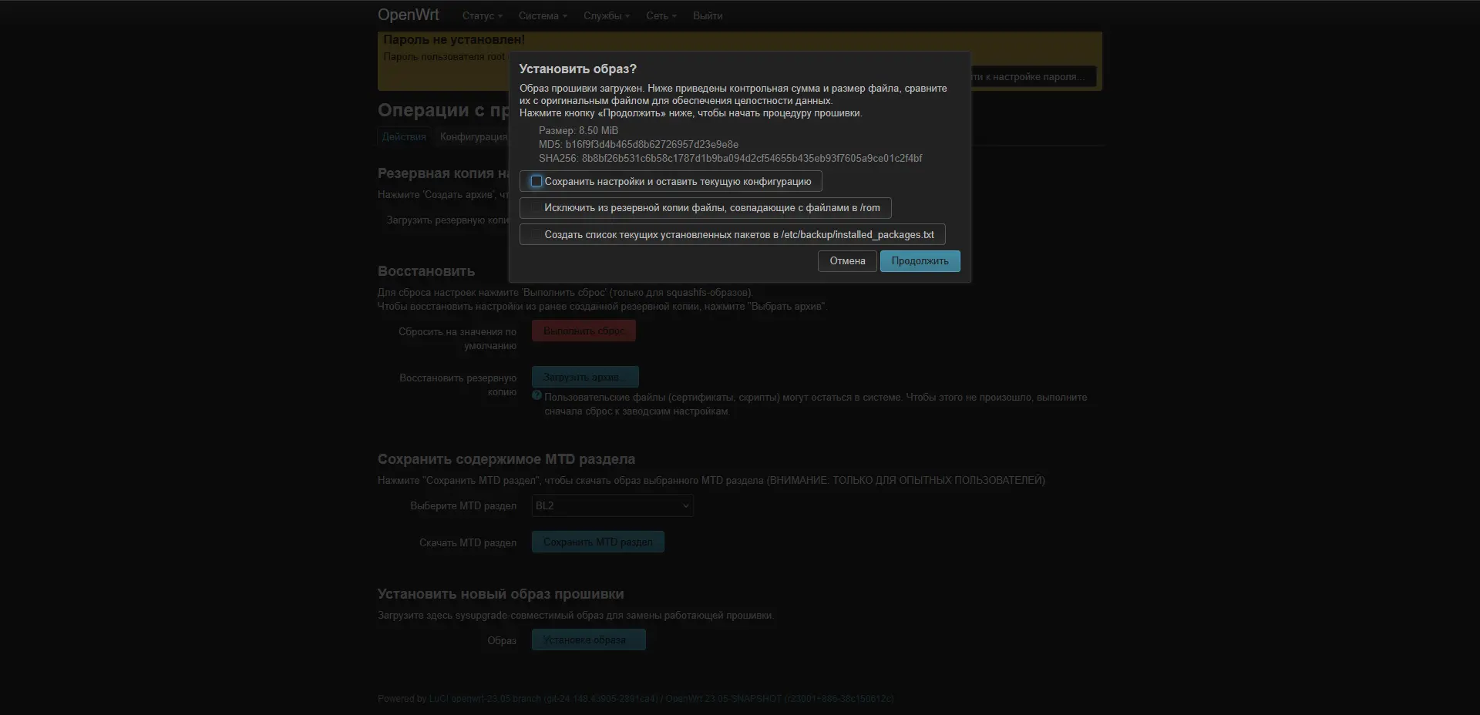The image size is (1480, 715).
Task: Expand the Сеть navigation menu
Action: (x=661, y=16)
